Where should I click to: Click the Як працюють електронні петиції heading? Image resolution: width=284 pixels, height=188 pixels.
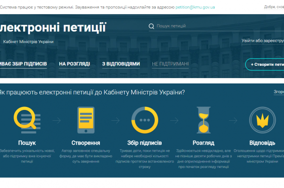click(x=92, y=92)
